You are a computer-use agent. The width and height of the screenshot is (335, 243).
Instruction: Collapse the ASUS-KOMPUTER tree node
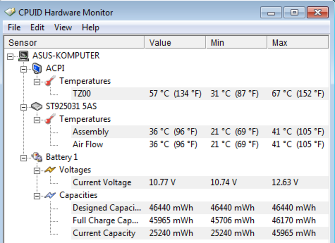(x=10, y=57)
